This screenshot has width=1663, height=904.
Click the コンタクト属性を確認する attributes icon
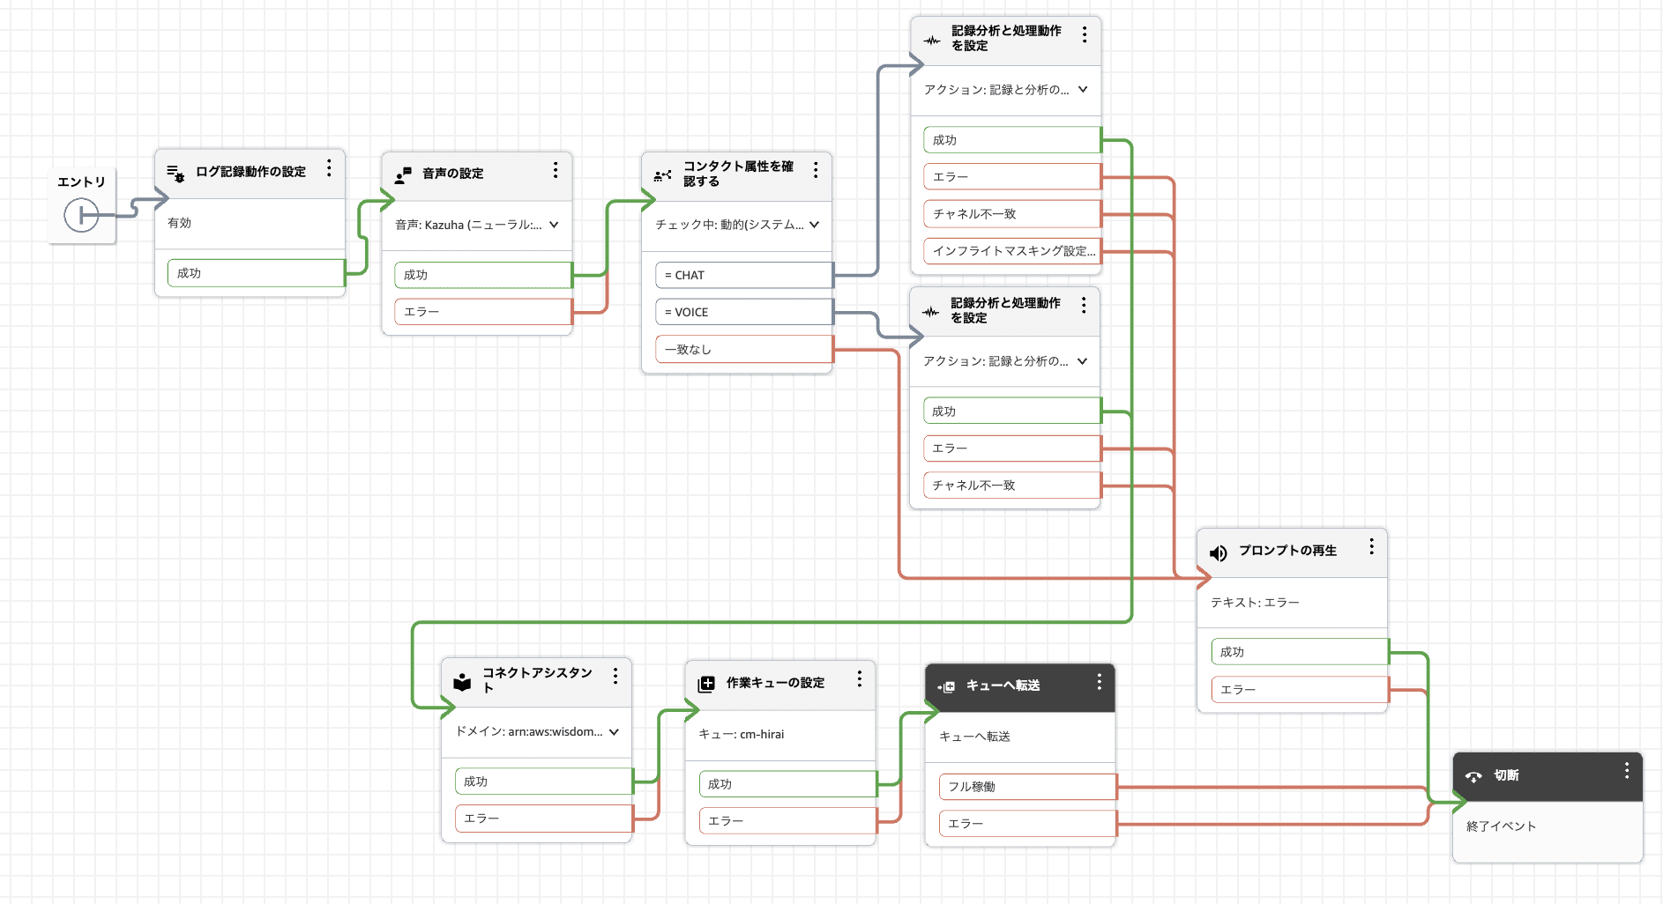click(662, 175)
